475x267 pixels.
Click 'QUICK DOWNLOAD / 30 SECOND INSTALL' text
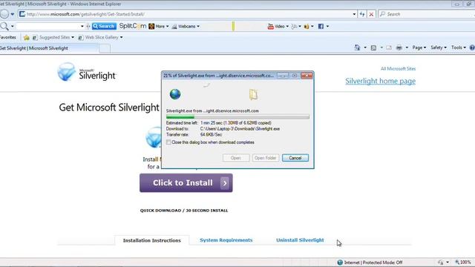(184, 211)
